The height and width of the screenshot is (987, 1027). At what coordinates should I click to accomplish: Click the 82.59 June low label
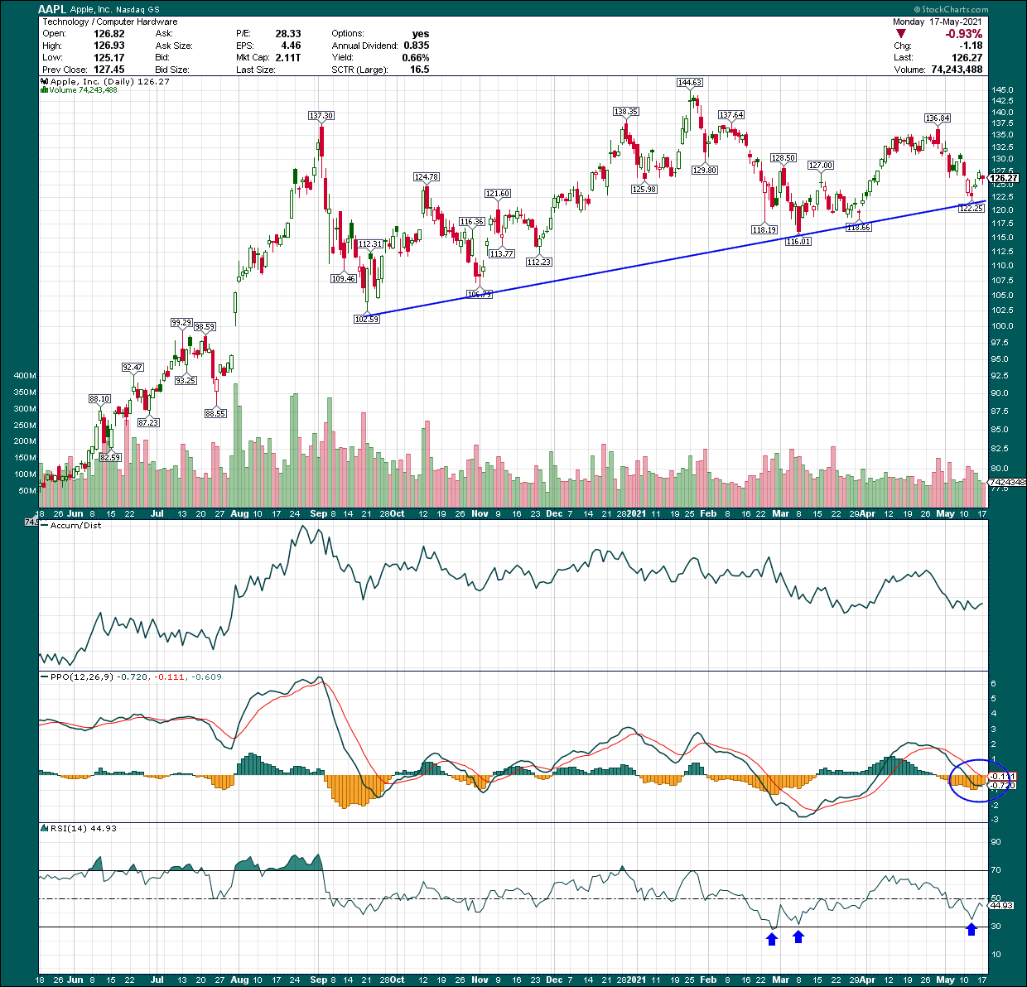click(x=109, y=457)
